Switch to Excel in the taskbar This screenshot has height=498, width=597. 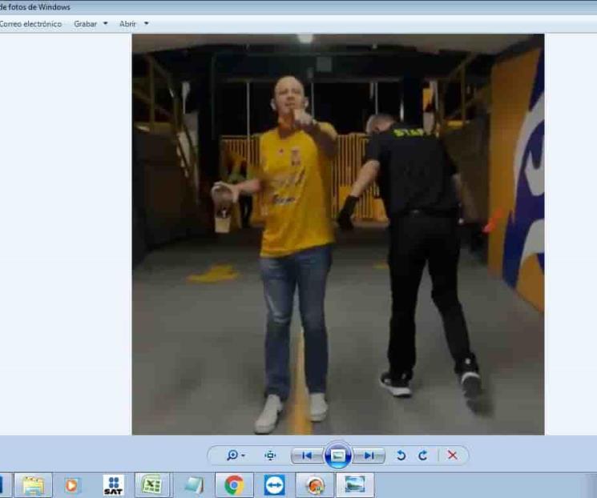pos(152,485)
